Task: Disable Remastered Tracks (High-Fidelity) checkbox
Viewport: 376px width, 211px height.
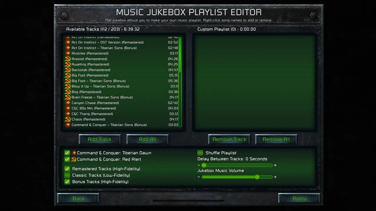Action: 67,169
